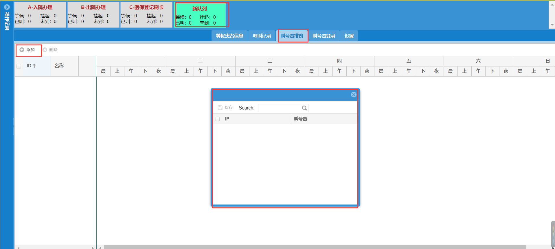
Task: Click the 午 shift header under 三
Action: coord(270,71)
